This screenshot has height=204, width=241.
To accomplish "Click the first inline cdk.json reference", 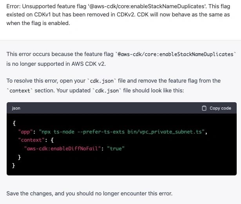I will pos(101,81).
